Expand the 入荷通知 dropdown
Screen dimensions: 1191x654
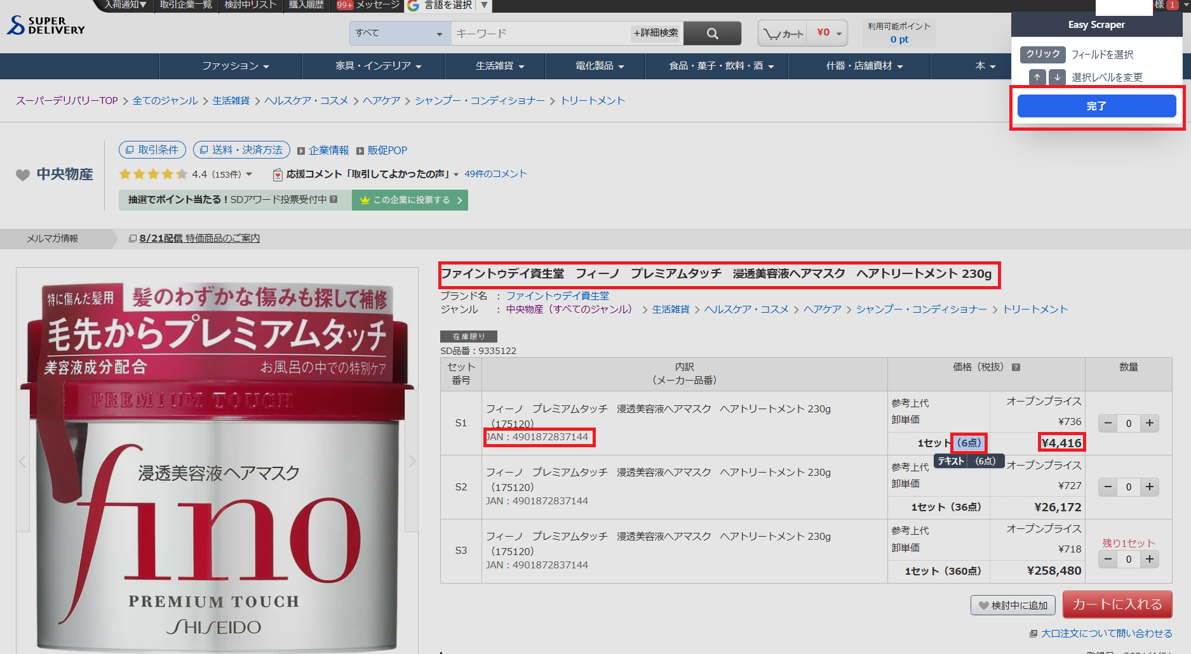pos(125,5)
